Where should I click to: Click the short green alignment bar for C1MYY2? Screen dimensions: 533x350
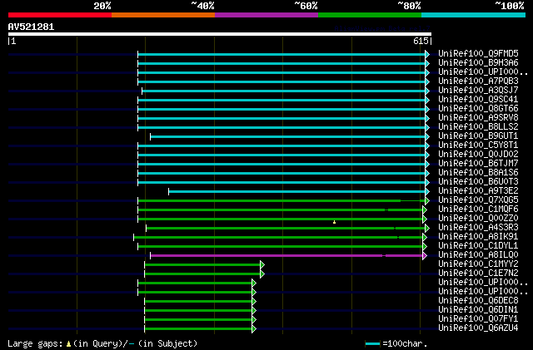202,265
